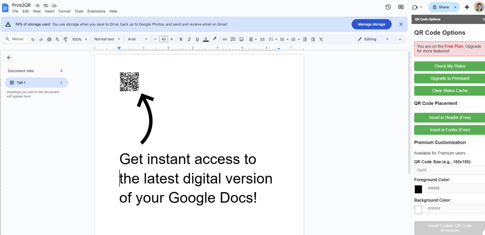
Task: Open version history clock icon
Action: click(x=388, y=7)
